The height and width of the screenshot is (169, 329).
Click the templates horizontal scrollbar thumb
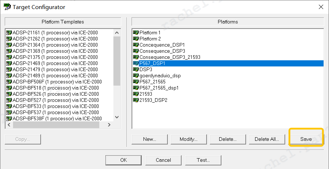click(56, 125)
